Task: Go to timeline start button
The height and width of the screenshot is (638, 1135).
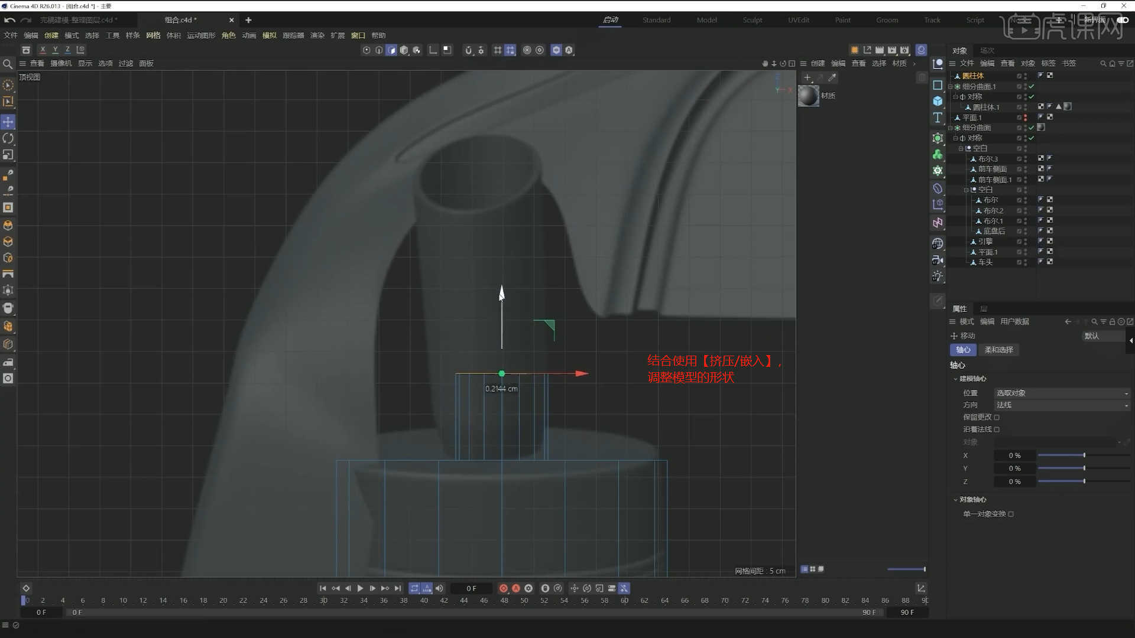Action: click(x=323, y=588)
